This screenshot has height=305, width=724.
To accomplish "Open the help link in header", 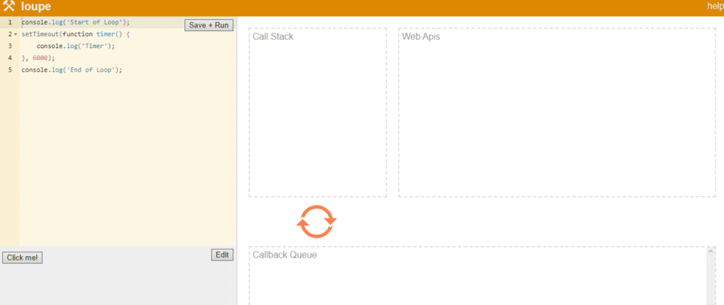I will [715, 6].
